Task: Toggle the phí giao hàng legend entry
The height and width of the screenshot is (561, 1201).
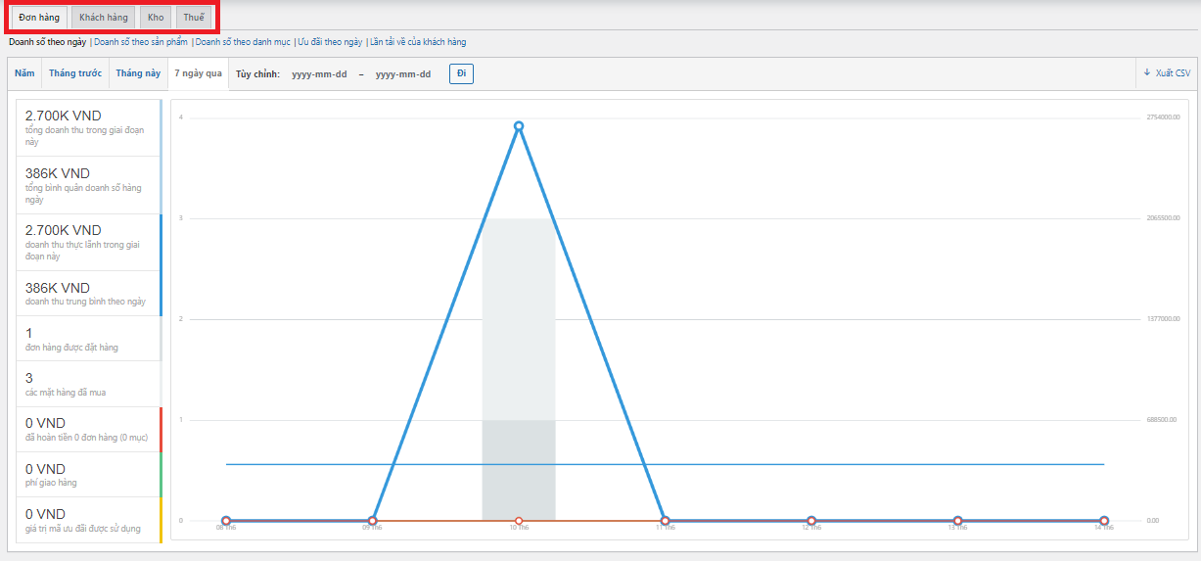Action: tap(88, 475)
